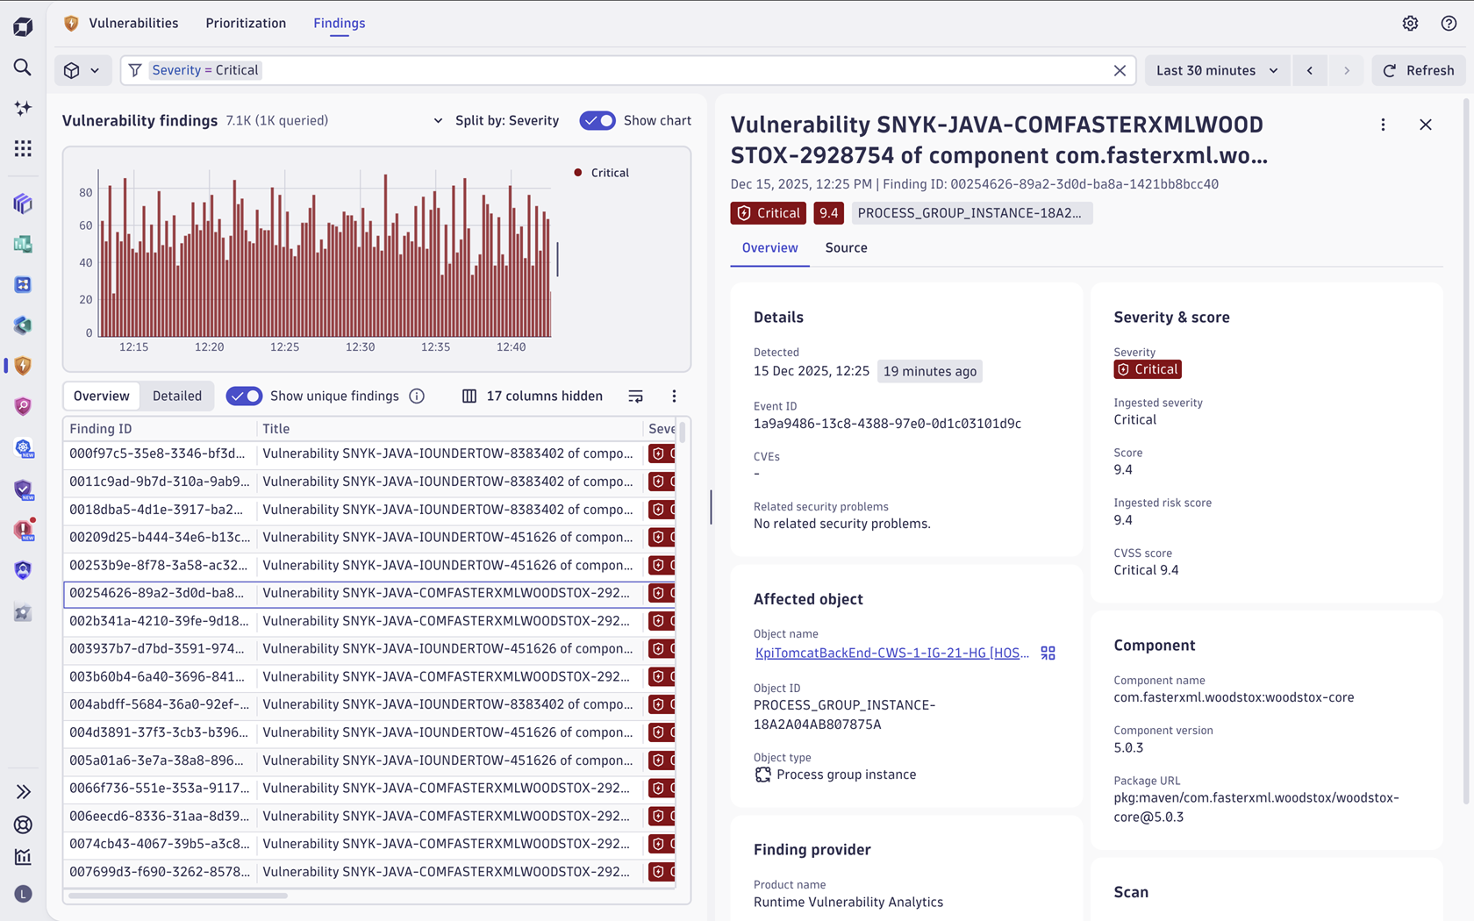
Task: Toggle the Show unique findings switch
Action: 244,396
